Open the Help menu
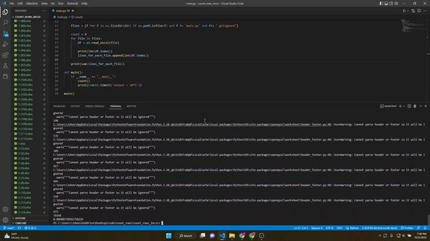The image size is (430, 241). [84, 3]
